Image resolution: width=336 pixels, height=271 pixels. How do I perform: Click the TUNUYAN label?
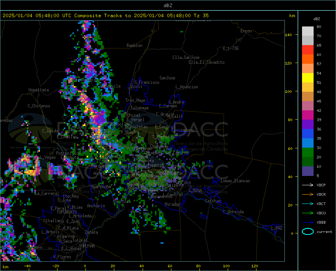[87, 246]
